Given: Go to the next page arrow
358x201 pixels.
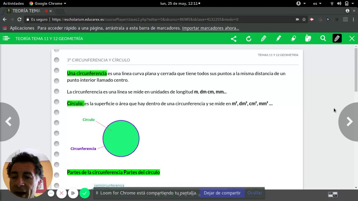Looking at the screenshot, I should pyautogui.click(x=349, y=121).
